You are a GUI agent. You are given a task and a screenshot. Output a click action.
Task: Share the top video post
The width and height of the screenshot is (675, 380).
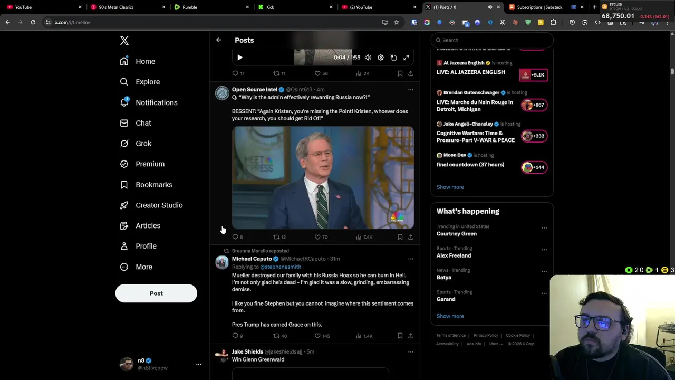click(410, 73)
